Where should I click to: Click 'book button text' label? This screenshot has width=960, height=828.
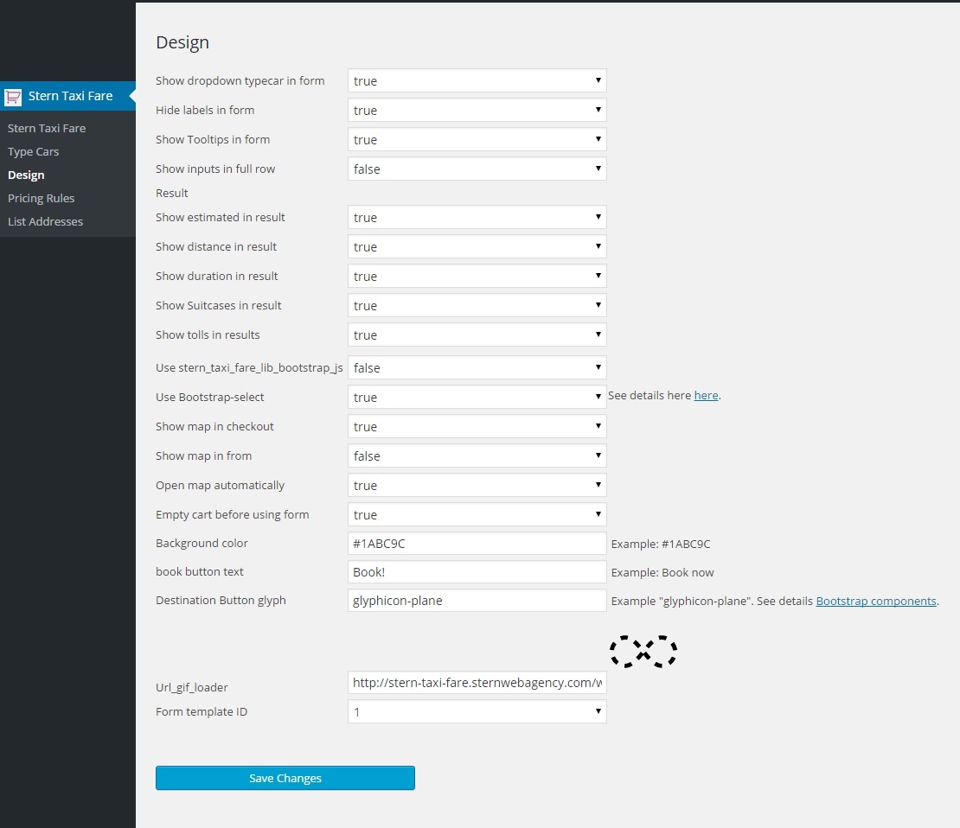click(200, 571)
